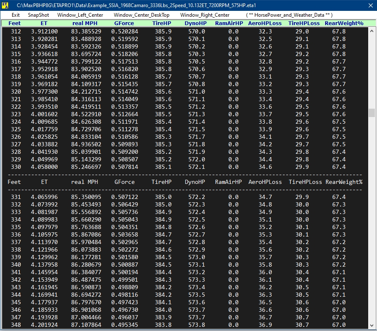Click ET value 4.113970
377x331 pixels.
[x=44, y=242]
